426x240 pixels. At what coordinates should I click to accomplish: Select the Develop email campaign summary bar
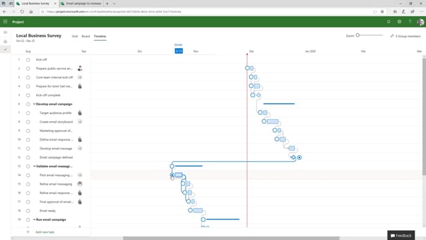[x=279, y=104]
